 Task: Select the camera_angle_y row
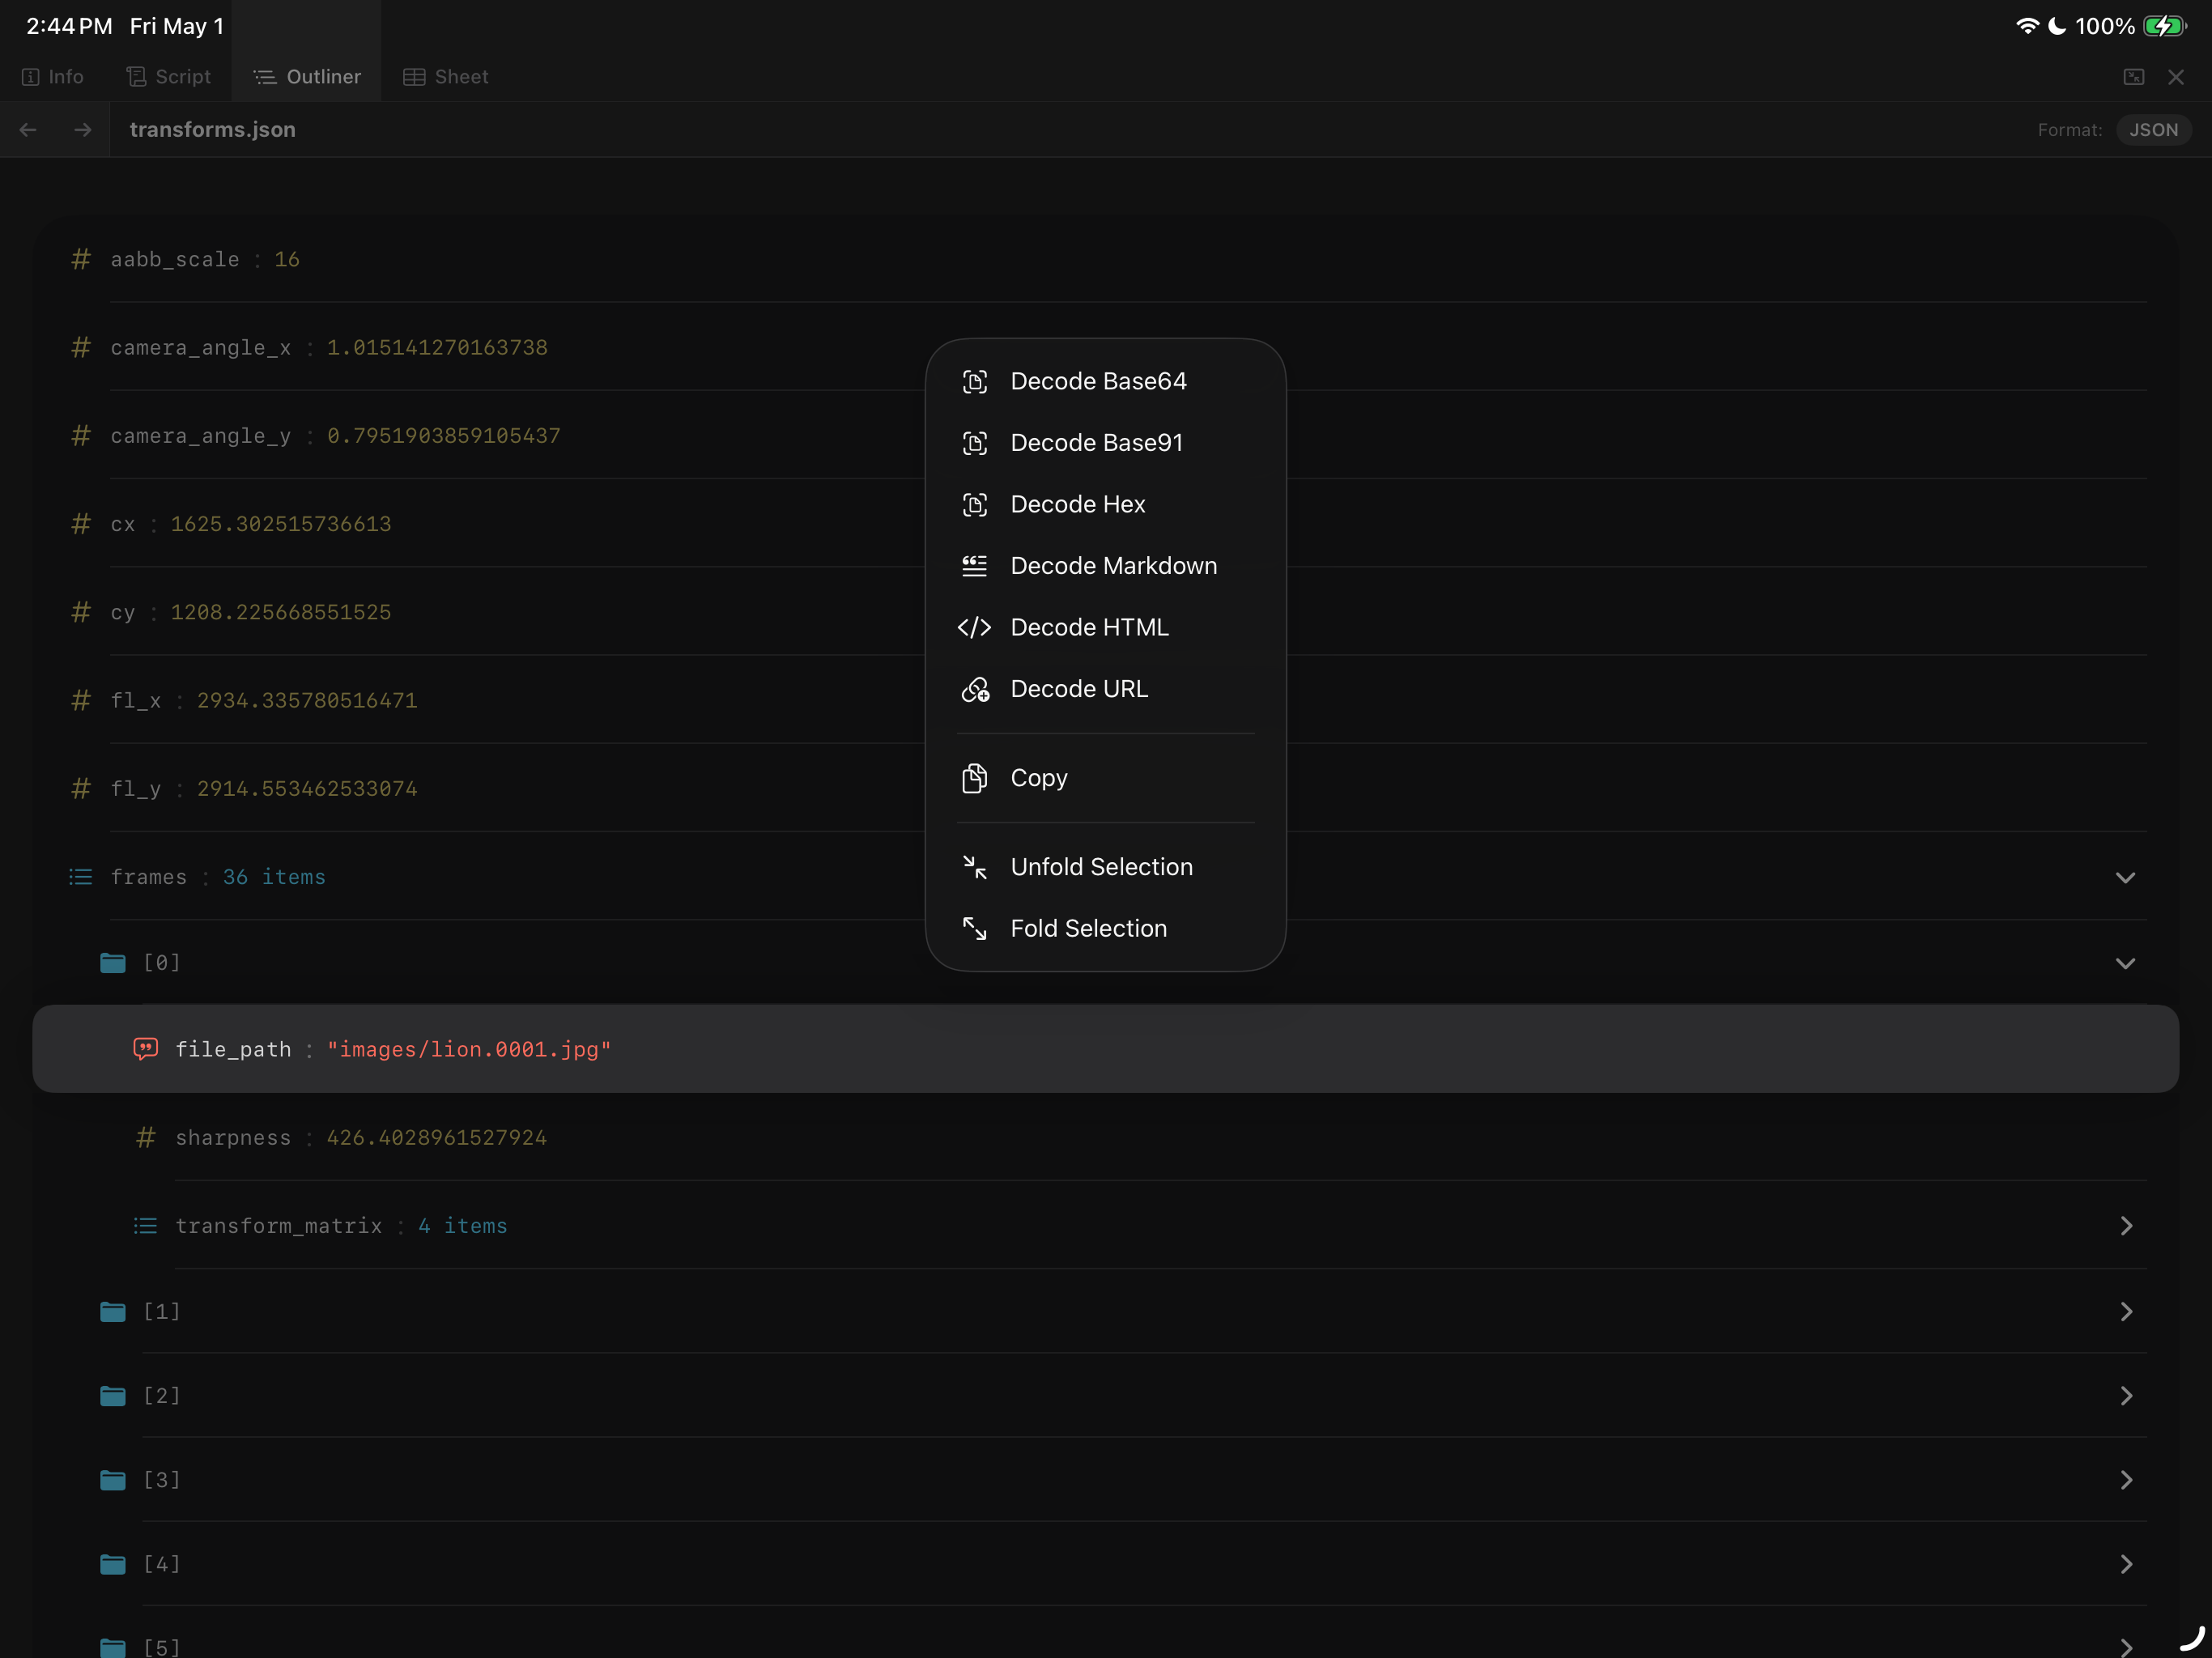(1105, 436)
